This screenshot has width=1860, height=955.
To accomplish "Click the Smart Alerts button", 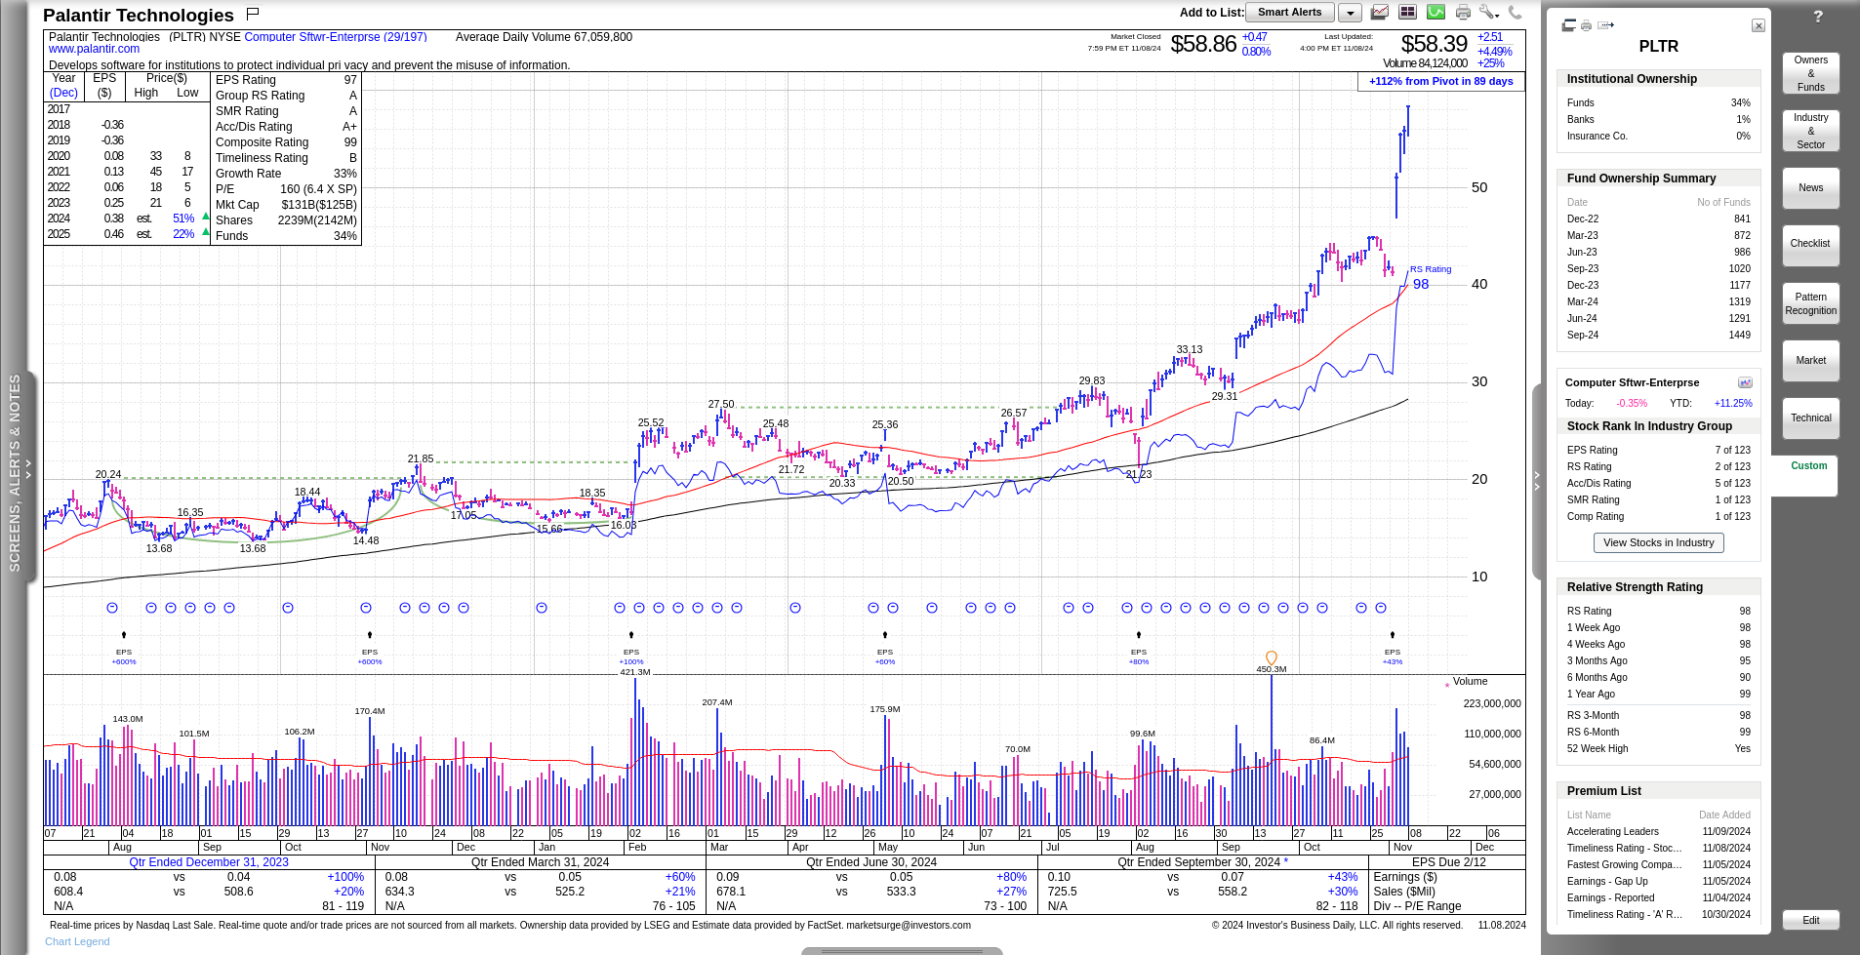I will pos(1289,13).
